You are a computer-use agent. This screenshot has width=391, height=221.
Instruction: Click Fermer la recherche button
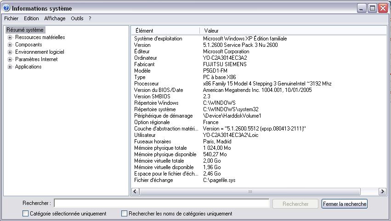click(x=345, y=204)
